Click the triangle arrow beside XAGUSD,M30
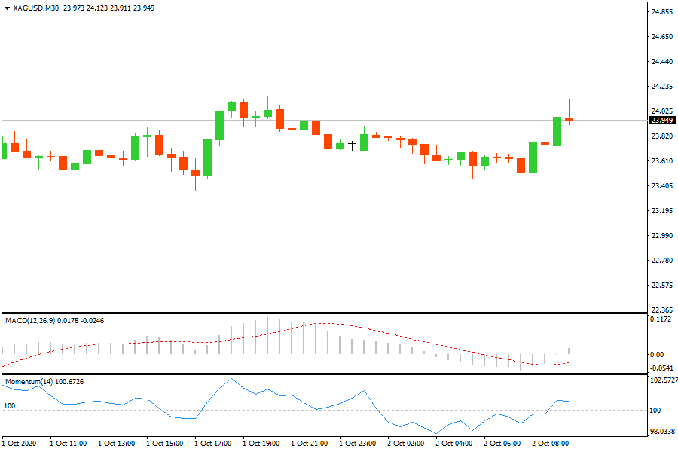The image size is (678, 452). click(x=7, y=8)
